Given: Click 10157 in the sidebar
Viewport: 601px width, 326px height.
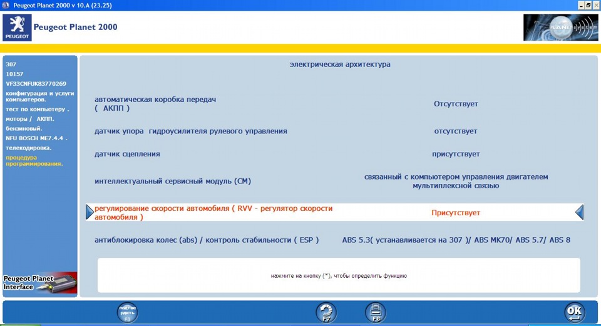Looking at the screenshot, I should click(x=14, y=74).
